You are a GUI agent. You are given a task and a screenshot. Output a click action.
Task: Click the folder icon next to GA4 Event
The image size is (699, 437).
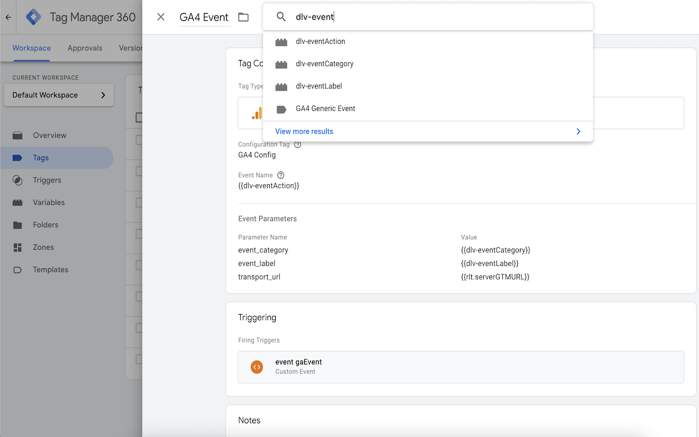pyautogui.click(x=244, y=17)
